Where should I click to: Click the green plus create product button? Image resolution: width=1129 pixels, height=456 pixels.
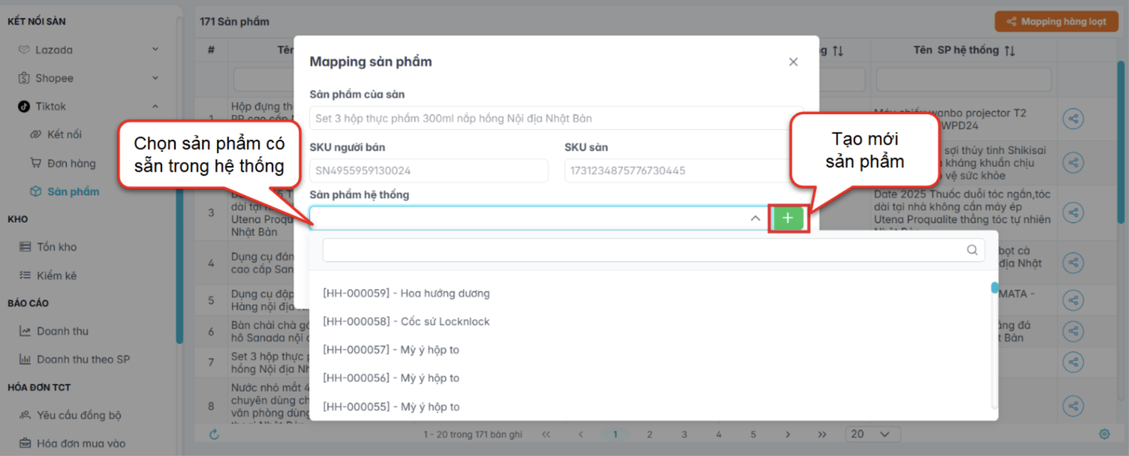tap(788, 218)
